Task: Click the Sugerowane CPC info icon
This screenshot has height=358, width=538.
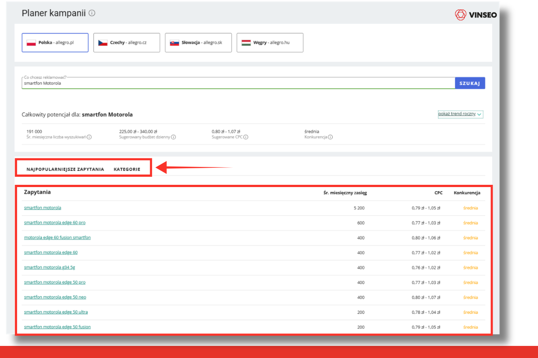Action: point(246,137)
